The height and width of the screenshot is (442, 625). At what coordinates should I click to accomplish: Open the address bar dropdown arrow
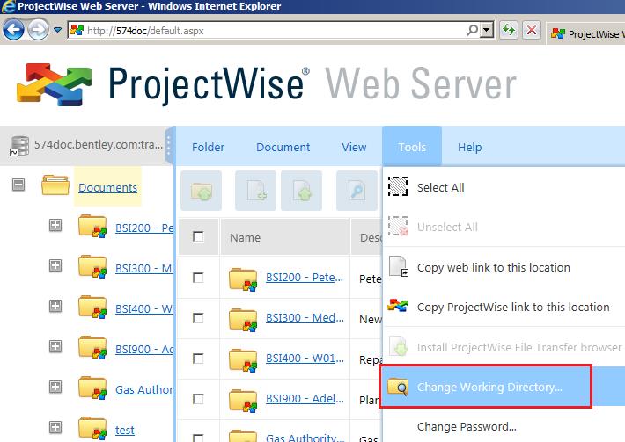point(486,30)
